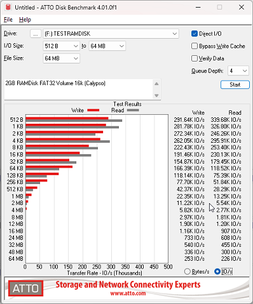The image size is (253, 304).
Task: Click the read value 75.39K IO/s
Action: (x=227, y=175)
